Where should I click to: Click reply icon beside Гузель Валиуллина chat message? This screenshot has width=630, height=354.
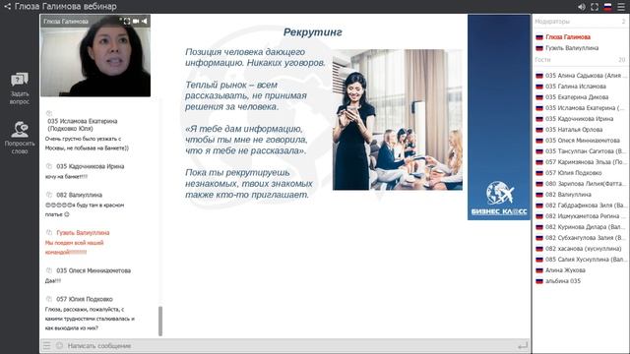[49, 232]
